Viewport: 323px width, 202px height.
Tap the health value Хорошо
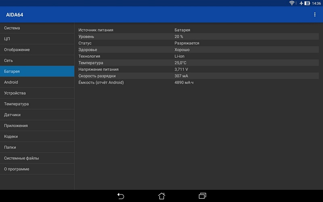point(182,50)
